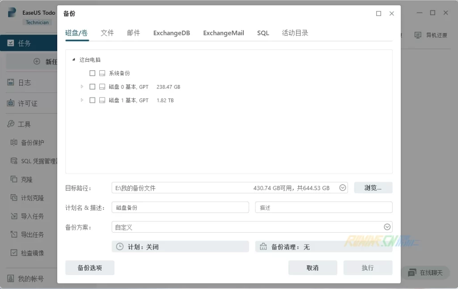Image resolution: width=458 pixels, height=289 pixels.
Task: Open the My Account (我的帐号) icon
Action: tap(11, 279)
